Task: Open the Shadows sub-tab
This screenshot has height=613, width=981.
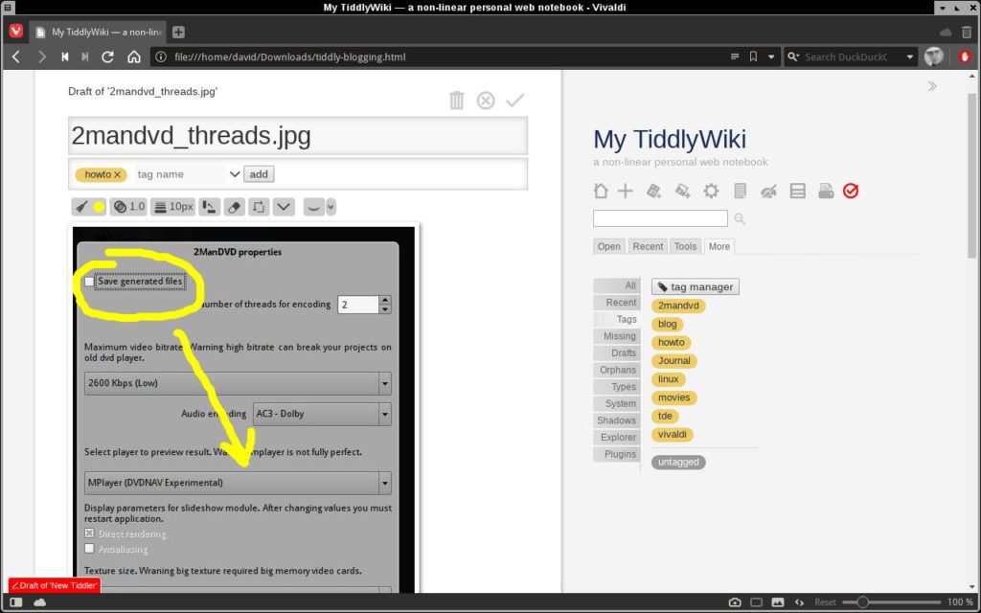Action: click(x=617, y=421)
